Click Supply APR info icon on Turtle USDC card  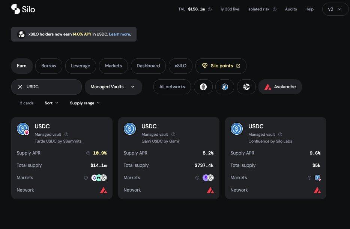click(x=88, y=153)
